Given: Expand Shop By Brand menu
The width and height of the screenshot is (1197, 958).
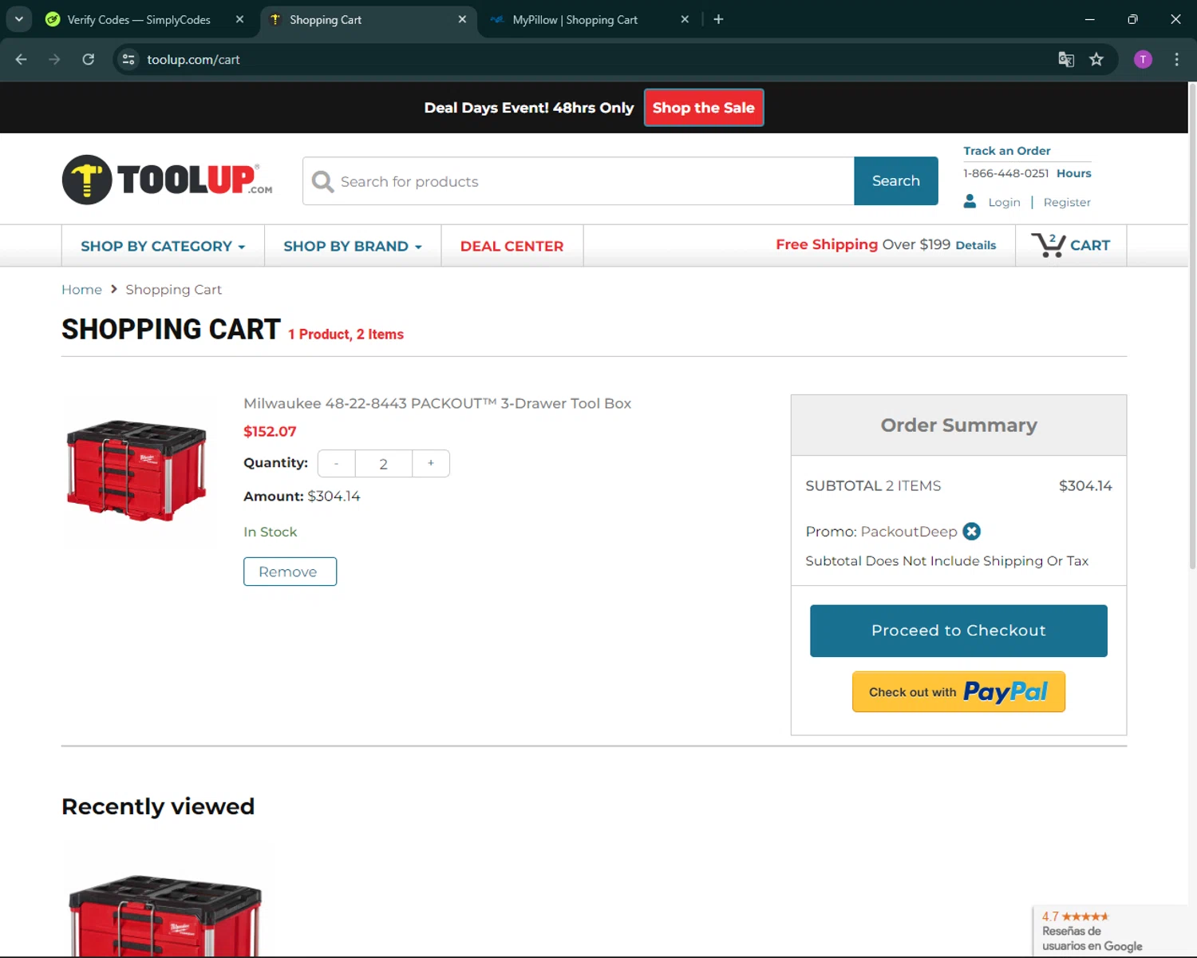Looking at the screenshot, I should point(353,246).
